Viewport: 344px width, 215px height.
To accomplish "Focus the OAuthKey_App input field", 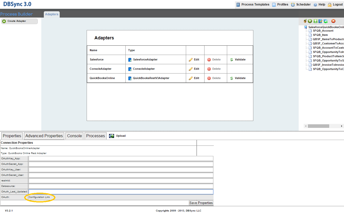I will 121,159.
